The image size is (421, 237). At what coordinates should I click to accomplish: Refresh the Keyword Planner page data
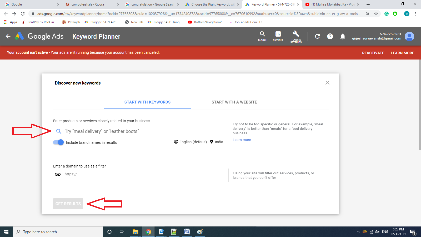(x=317, y=36)
